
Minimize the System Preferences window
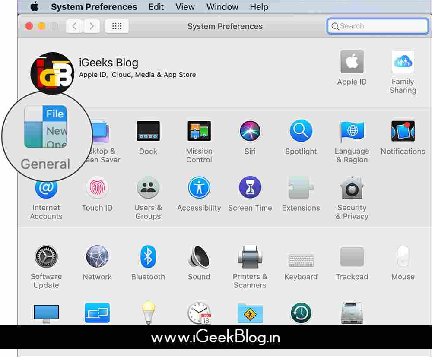(x=41, y=26)
